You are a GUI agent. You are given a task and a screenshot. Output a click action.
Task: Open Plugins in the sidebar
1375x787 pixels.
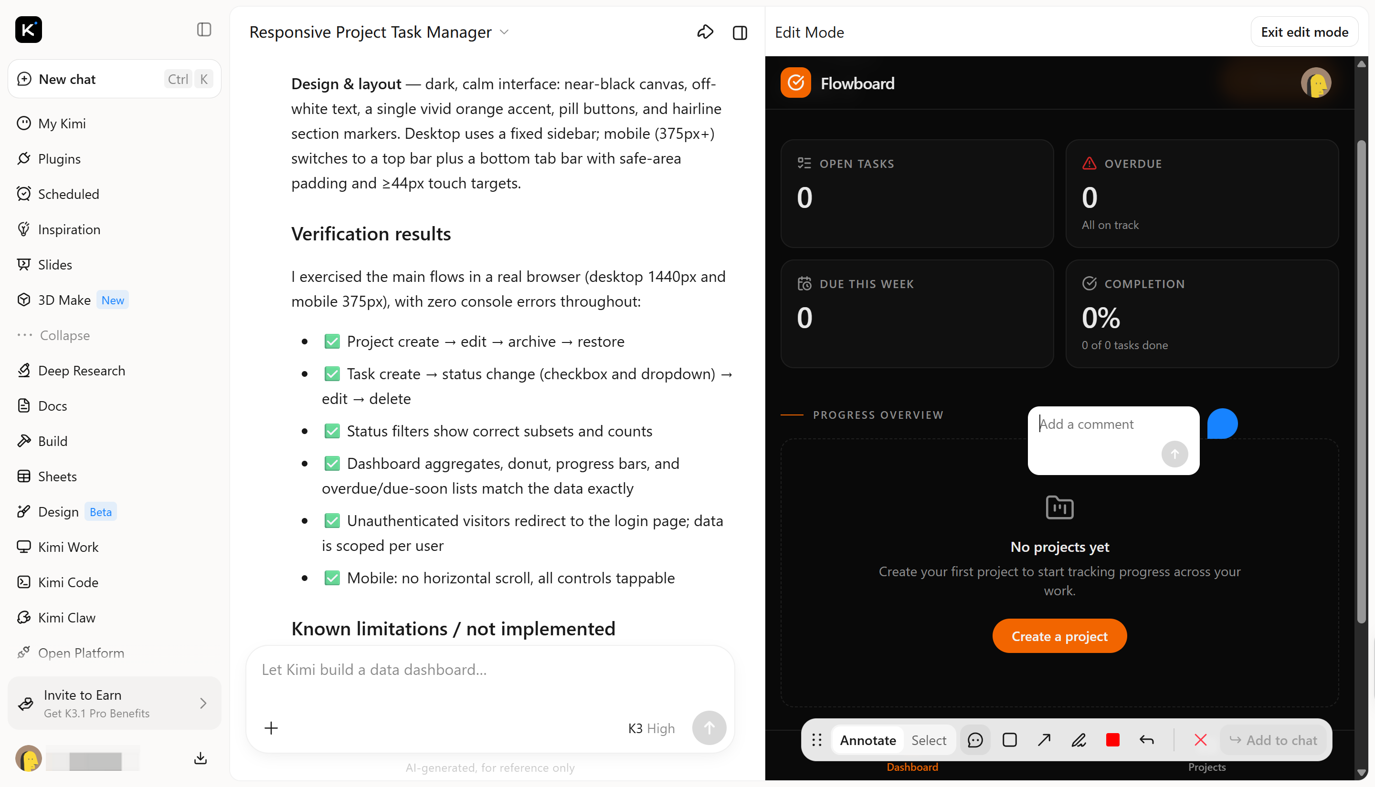115,158
